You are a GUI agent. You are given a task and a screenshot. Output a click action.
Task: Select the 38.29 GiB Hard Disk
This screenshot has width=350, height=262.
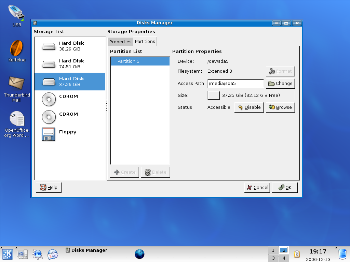pyautogui.click(x=70, y=46)
